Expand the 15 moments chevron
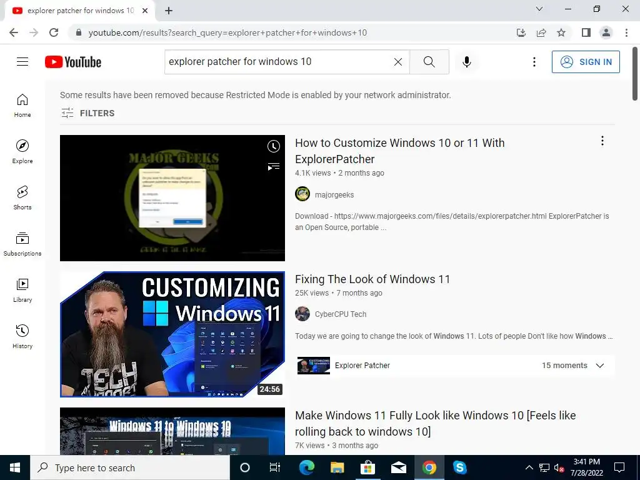Viewport: 640px width, 480px height. coord(599,365)
